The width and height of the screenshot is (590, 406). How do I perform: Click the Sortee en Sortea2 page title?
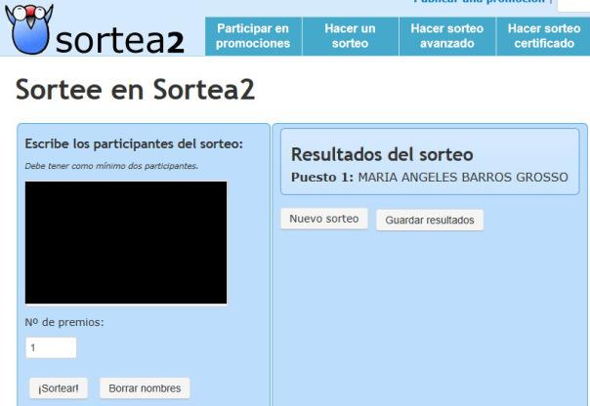(x=135, y=90)
